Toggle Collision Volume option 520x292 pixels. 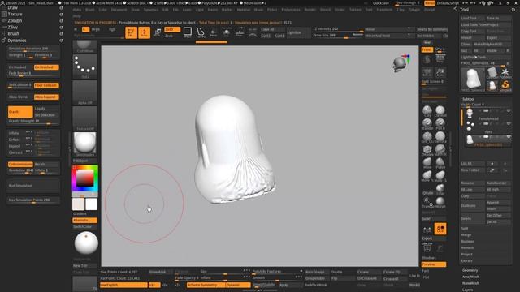point(20,164)
